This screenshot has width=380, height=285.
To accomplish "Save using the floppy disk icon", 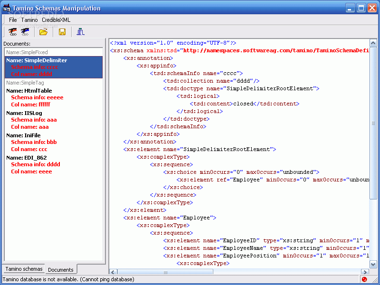I will [62, 32].
